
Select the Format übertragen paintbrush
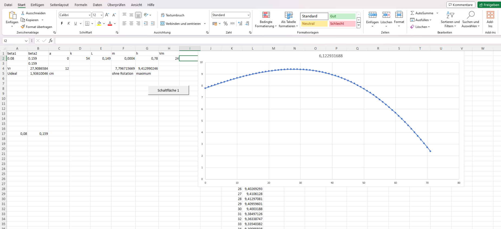coord(23,27)
